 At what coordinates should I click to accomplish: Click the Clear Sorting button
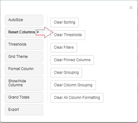click(65, 22)
